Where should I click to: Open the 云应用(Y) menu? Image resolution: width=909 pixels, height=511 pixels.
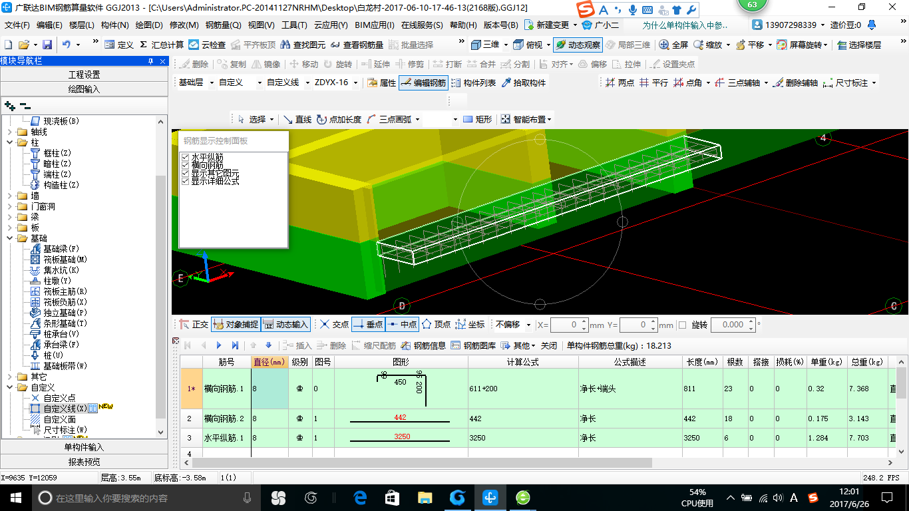[x=331, y=25]
